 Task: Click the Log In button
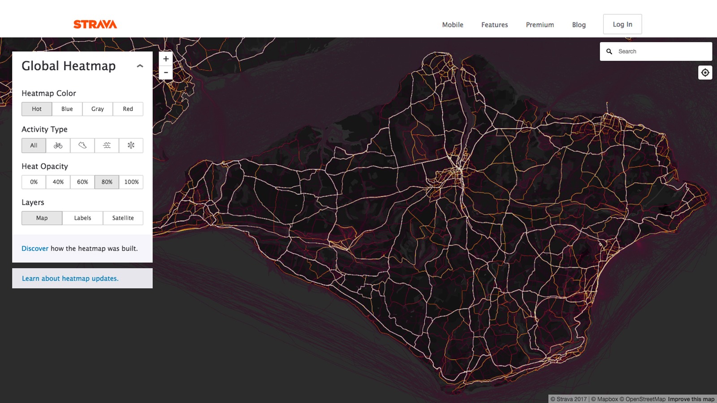point(622,24)
